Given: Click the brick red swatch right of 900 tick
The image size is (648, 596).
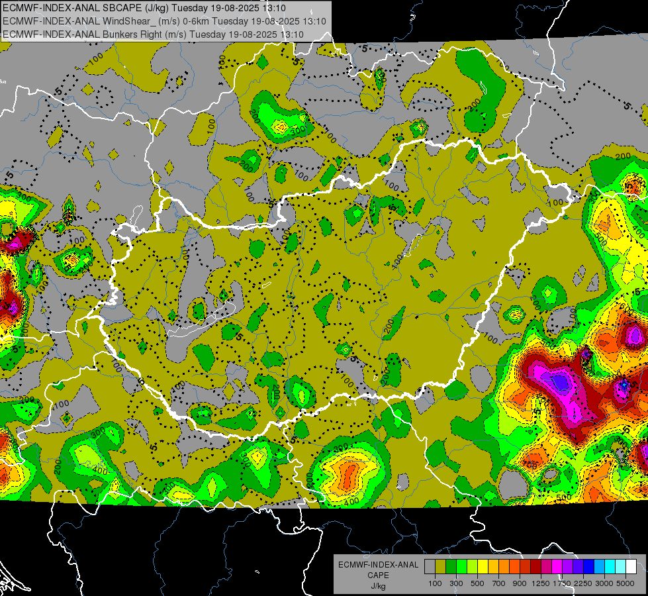Looking at the screenshot, I should pos(526,567).
